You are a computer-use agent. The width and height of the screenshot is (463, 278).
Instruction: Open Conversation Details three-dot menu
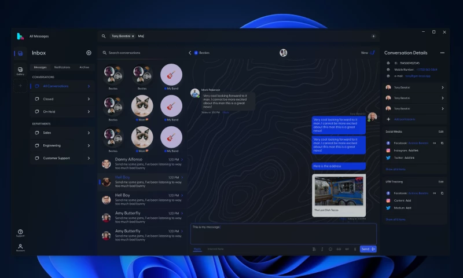442,53
